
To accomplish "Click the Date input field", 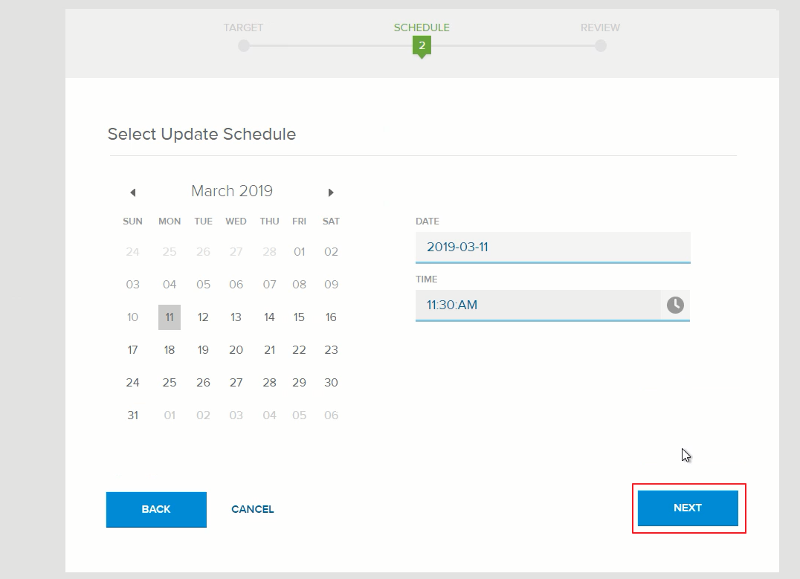I will (552, 247).
